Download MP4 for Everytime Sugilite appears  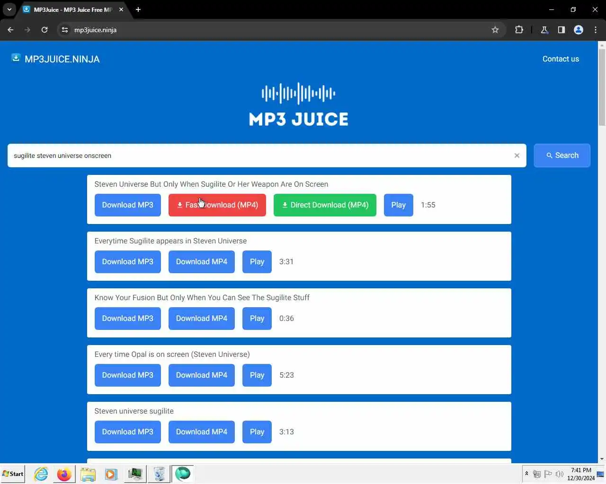click(202, 262)
